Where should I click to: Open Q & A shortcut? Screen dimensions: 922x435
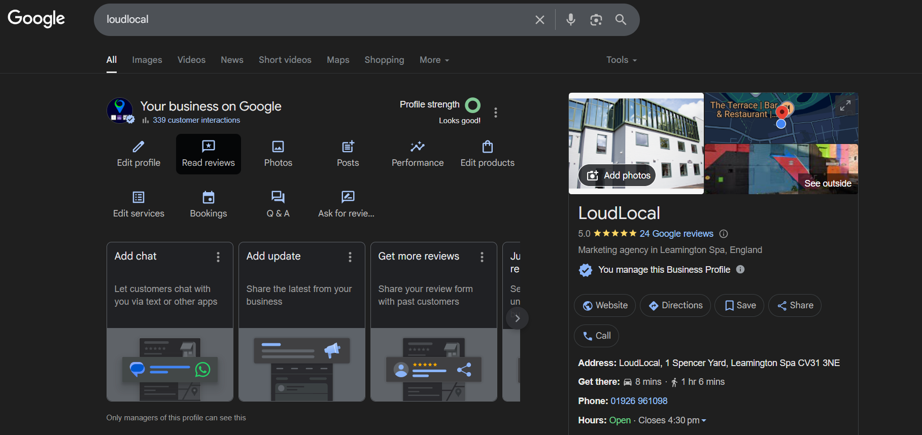[x=278, y=205]
